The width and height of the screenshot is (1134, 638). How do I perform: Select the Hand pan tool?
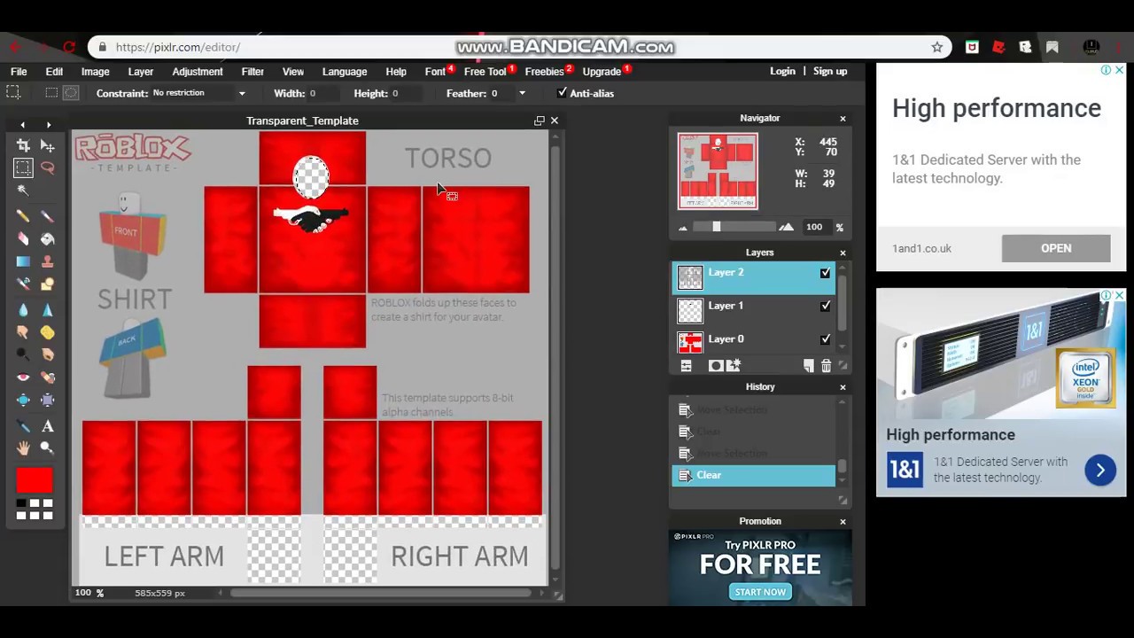pyautogui.click(x=23, y=448)
